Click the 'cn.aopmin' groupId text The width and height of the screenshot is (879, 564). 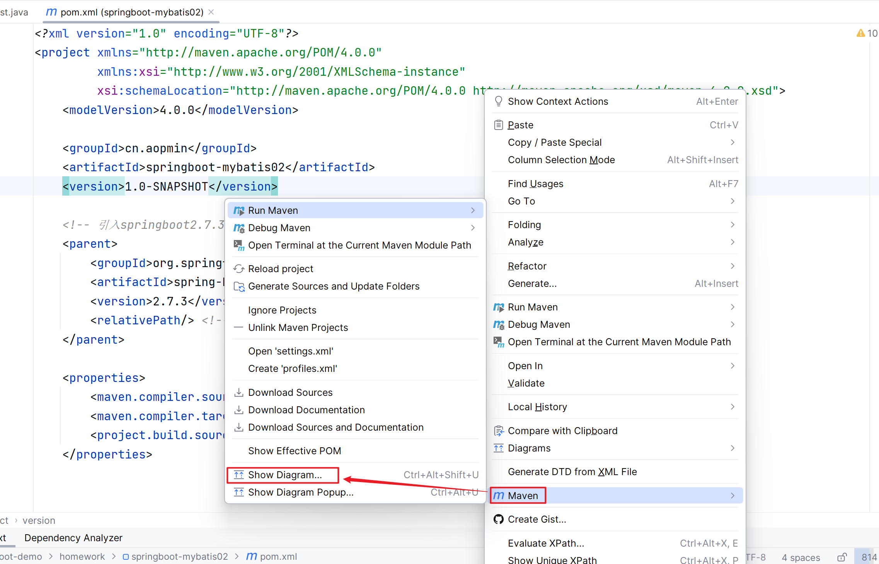coord(156,148)
